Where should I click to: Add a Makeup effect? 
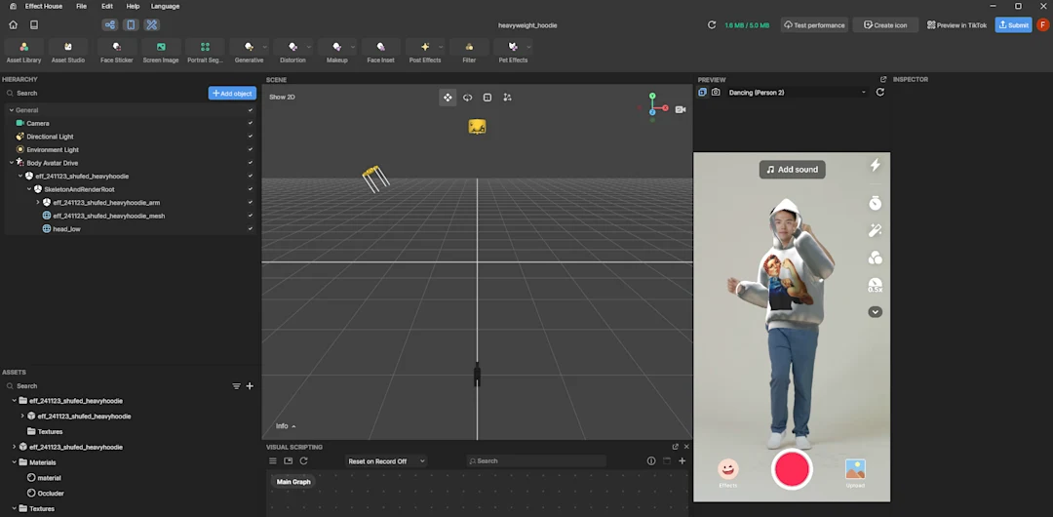[337, 52]
